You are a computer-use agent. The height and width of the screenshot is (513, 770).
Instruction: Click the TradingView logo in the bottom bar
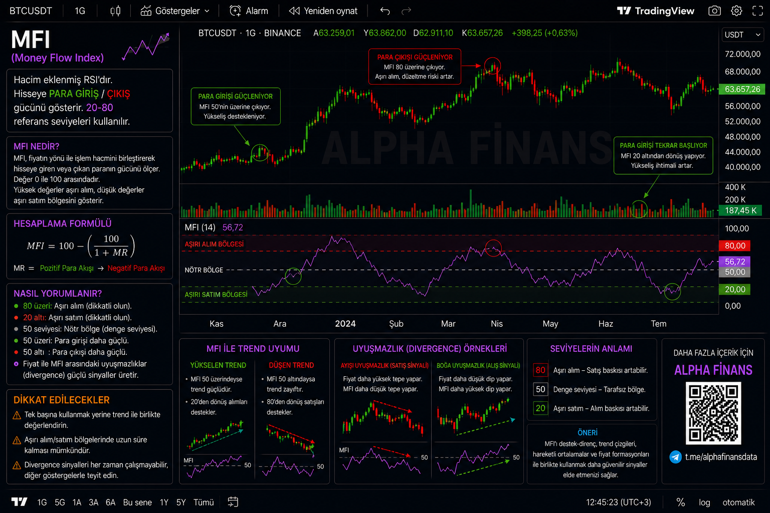tap(19, 502)
